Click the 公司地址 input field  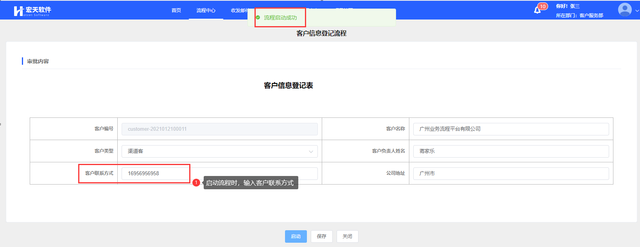click(511, 174)
